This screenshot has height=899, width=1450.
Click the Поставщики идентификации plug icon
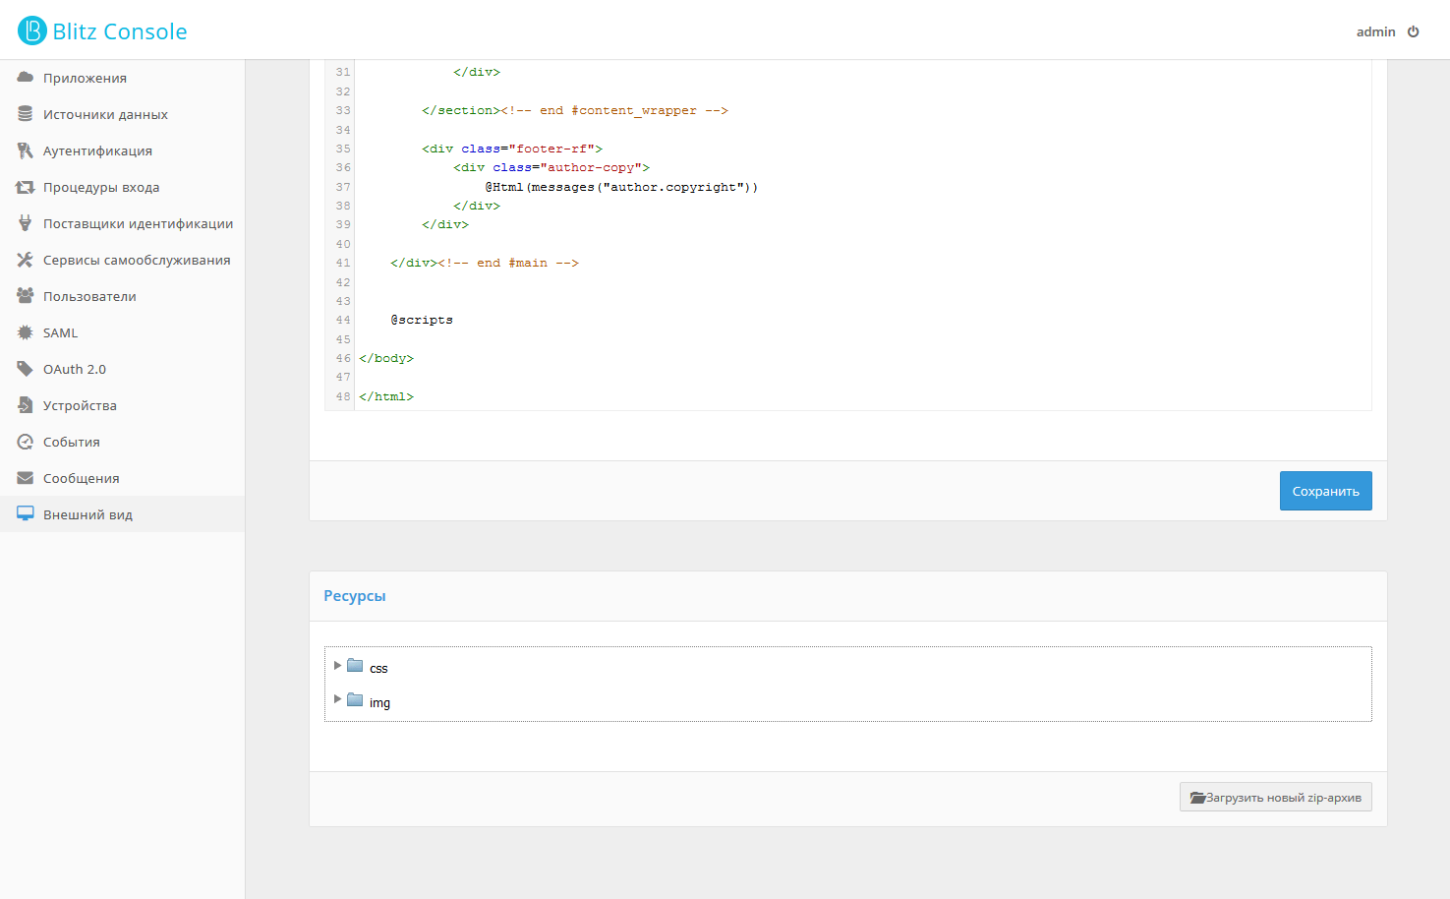[26, 222]
